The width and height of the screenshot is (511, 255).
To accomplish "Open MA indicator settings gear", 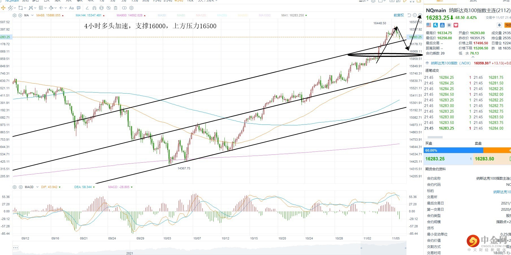I will [x=15, y=15].
